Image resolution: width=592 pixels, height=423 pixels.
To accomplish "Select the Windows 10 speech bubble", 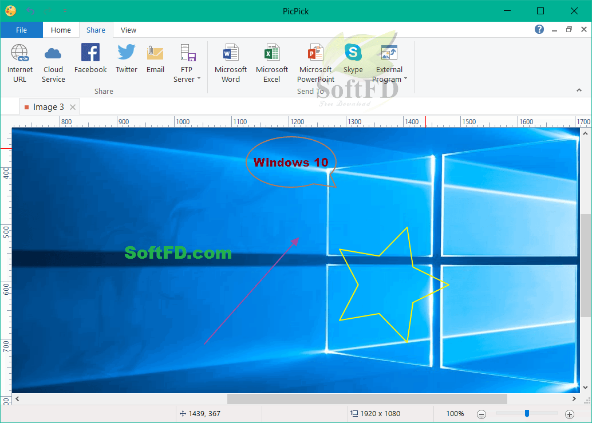I will point(291,162).
